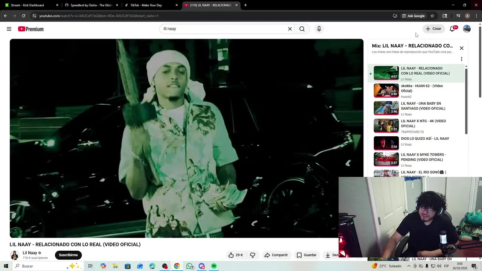Bookmark this page with the star icon

pos(432,16)
